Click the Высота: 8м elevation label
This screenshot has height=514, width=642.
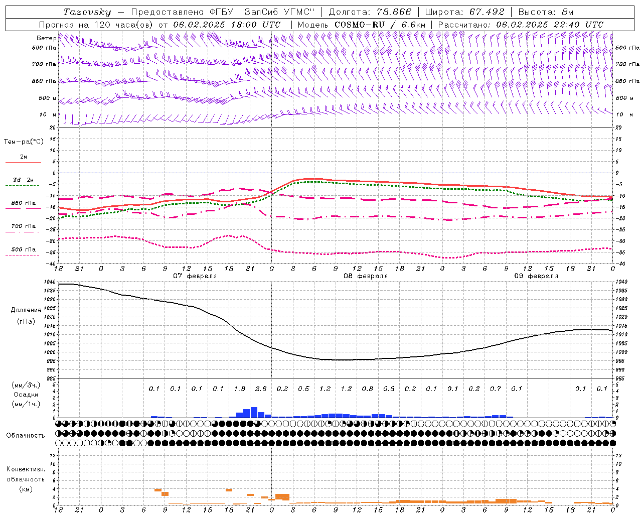(546, 12)
